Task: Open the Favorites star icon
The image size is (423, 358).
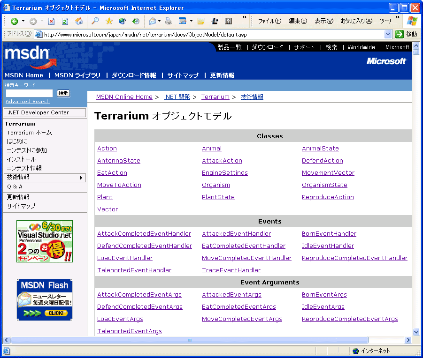Action: pos(109,21)
